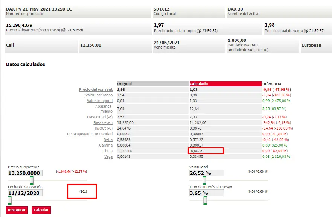Focus the Tipo de interés 3,65 % field
Image resolution: width=332 pixels, height=217 pixels.
[x=206, y=193]
